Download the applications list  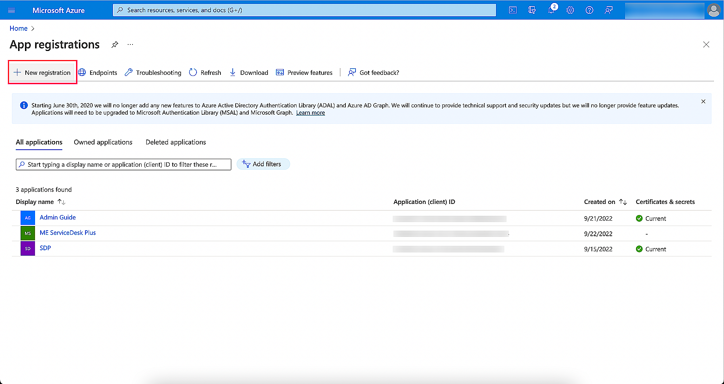pyautogui.click(x=249, y=73)
